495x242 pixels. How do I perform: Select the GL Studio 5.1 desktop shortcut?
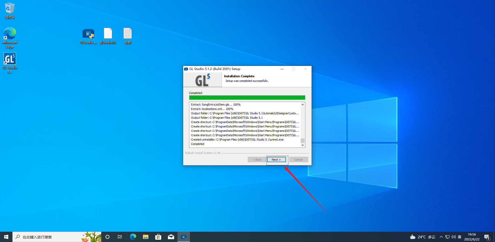point(10,63)
